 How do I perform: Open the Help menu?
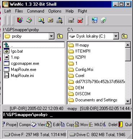70,11
